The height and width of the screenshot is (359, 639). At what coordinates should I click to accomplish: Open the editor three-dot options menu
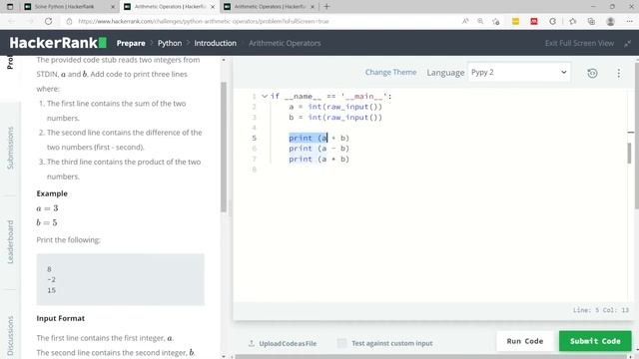click(619, 73)
